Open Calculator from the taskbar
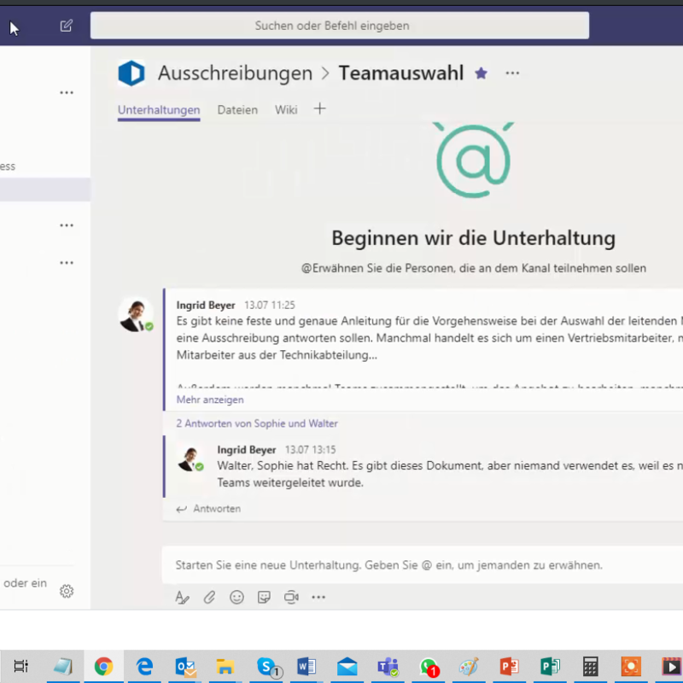 (590, 666)
